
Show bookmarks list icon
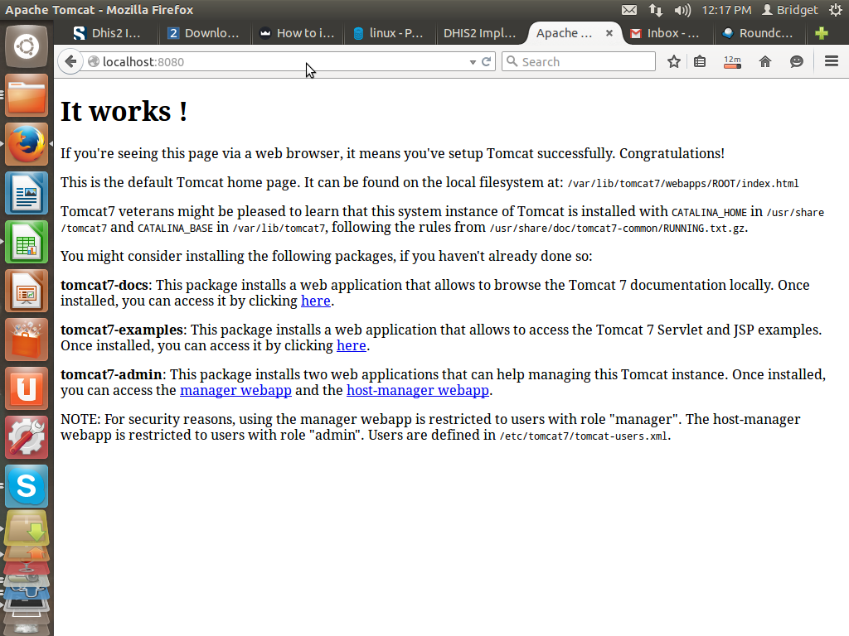700,61
